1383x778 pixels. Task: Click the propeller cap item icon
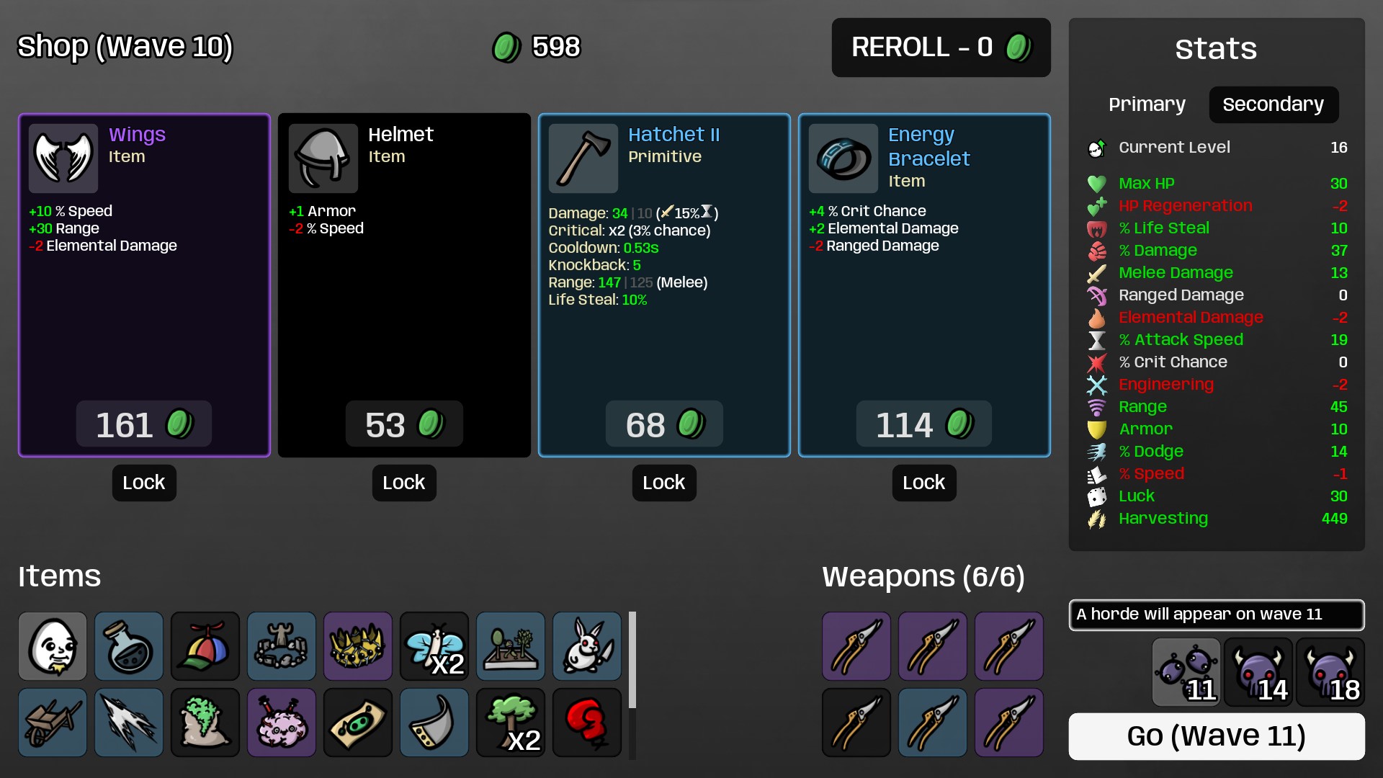point(205,646)
